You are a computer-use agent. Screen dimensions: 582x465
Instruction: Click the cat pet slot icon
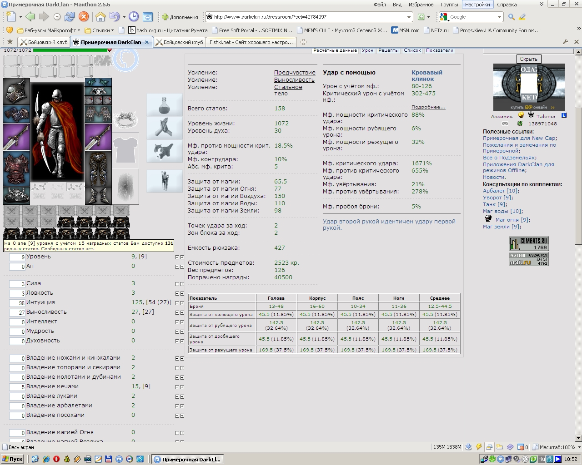click(165, 151)
